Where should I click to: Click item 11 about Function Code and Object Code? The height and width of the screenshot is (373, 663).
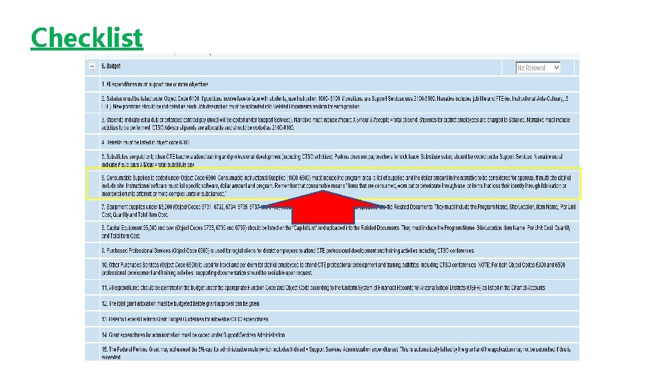point(339,287)
